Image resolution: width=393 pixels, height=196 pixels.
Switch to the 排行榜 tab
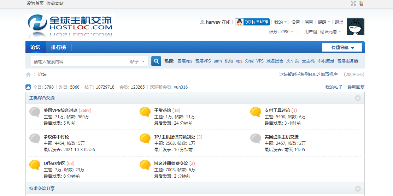(58, 47)
